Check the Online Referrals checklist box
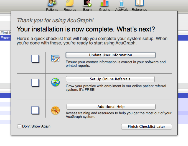The image size is (188, 146). click(35, 83)
